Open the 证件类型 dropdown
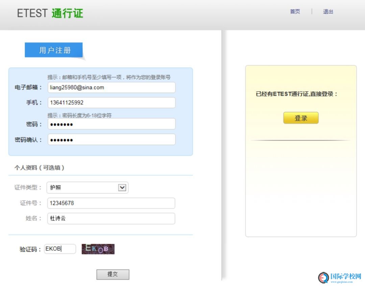This screenshot has height=286, width=365. click(88, 188)
